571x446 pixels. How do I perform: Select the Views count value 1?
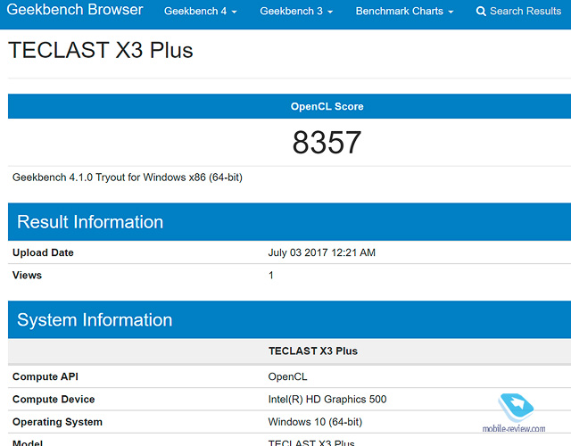click(271, 276)
